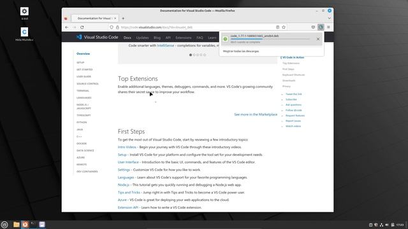Open the Linux Mint start menu

coord(4,225)
